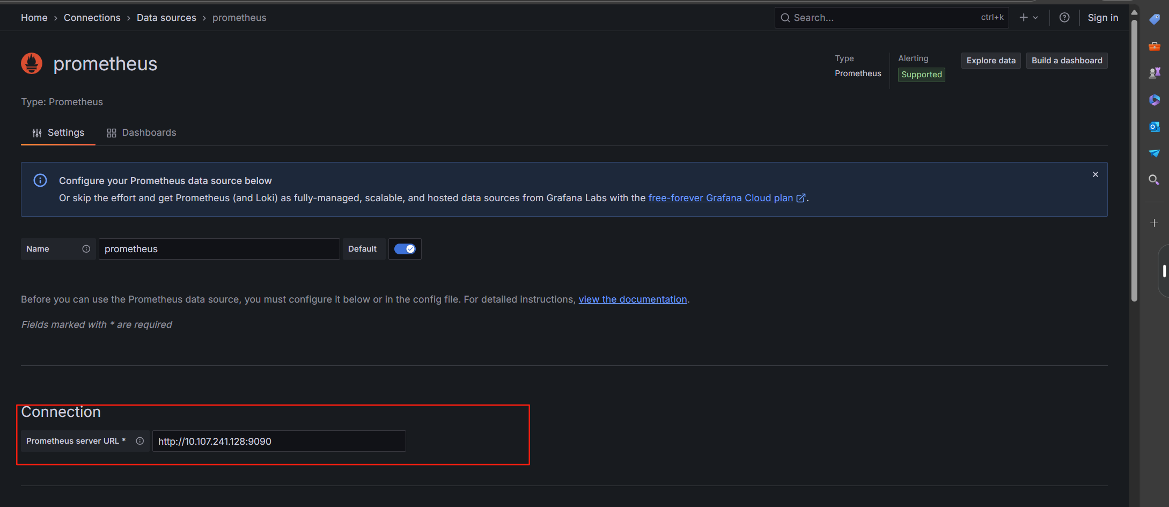The width and height of the screenshot is (1169, 507).
Task: Click Build a dashboard button
Action: click(x=1067, y=61)
